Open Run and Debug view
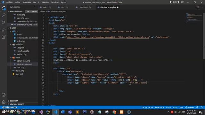This screenshot has height=115, width=205. coord(4,30)
